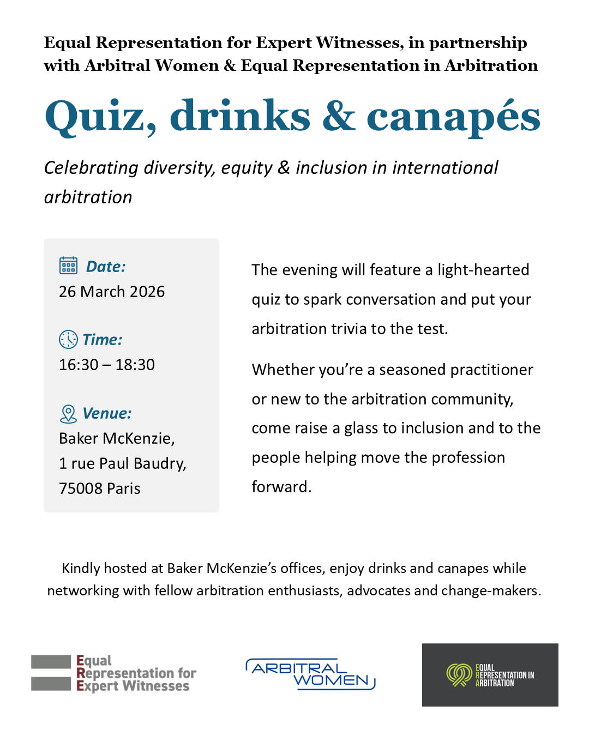Click the Equal Representation for Expert Witnesses logo
This screenshot has width=589, height=736.
(114, 673)
